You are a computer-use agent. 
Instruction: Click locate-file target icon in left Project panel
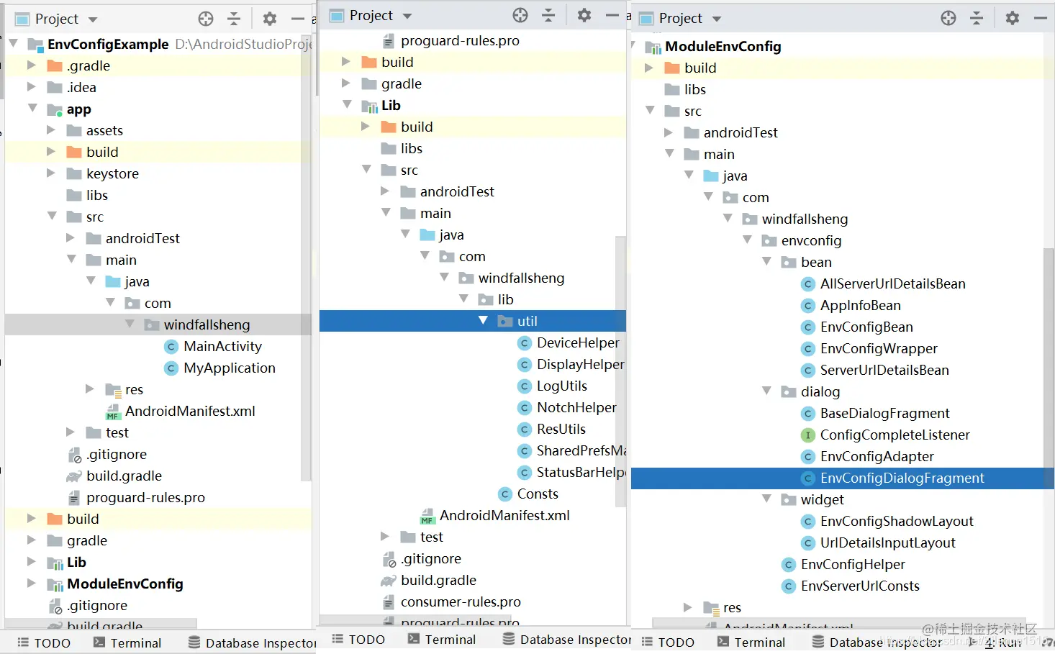[x=206, y=19]
